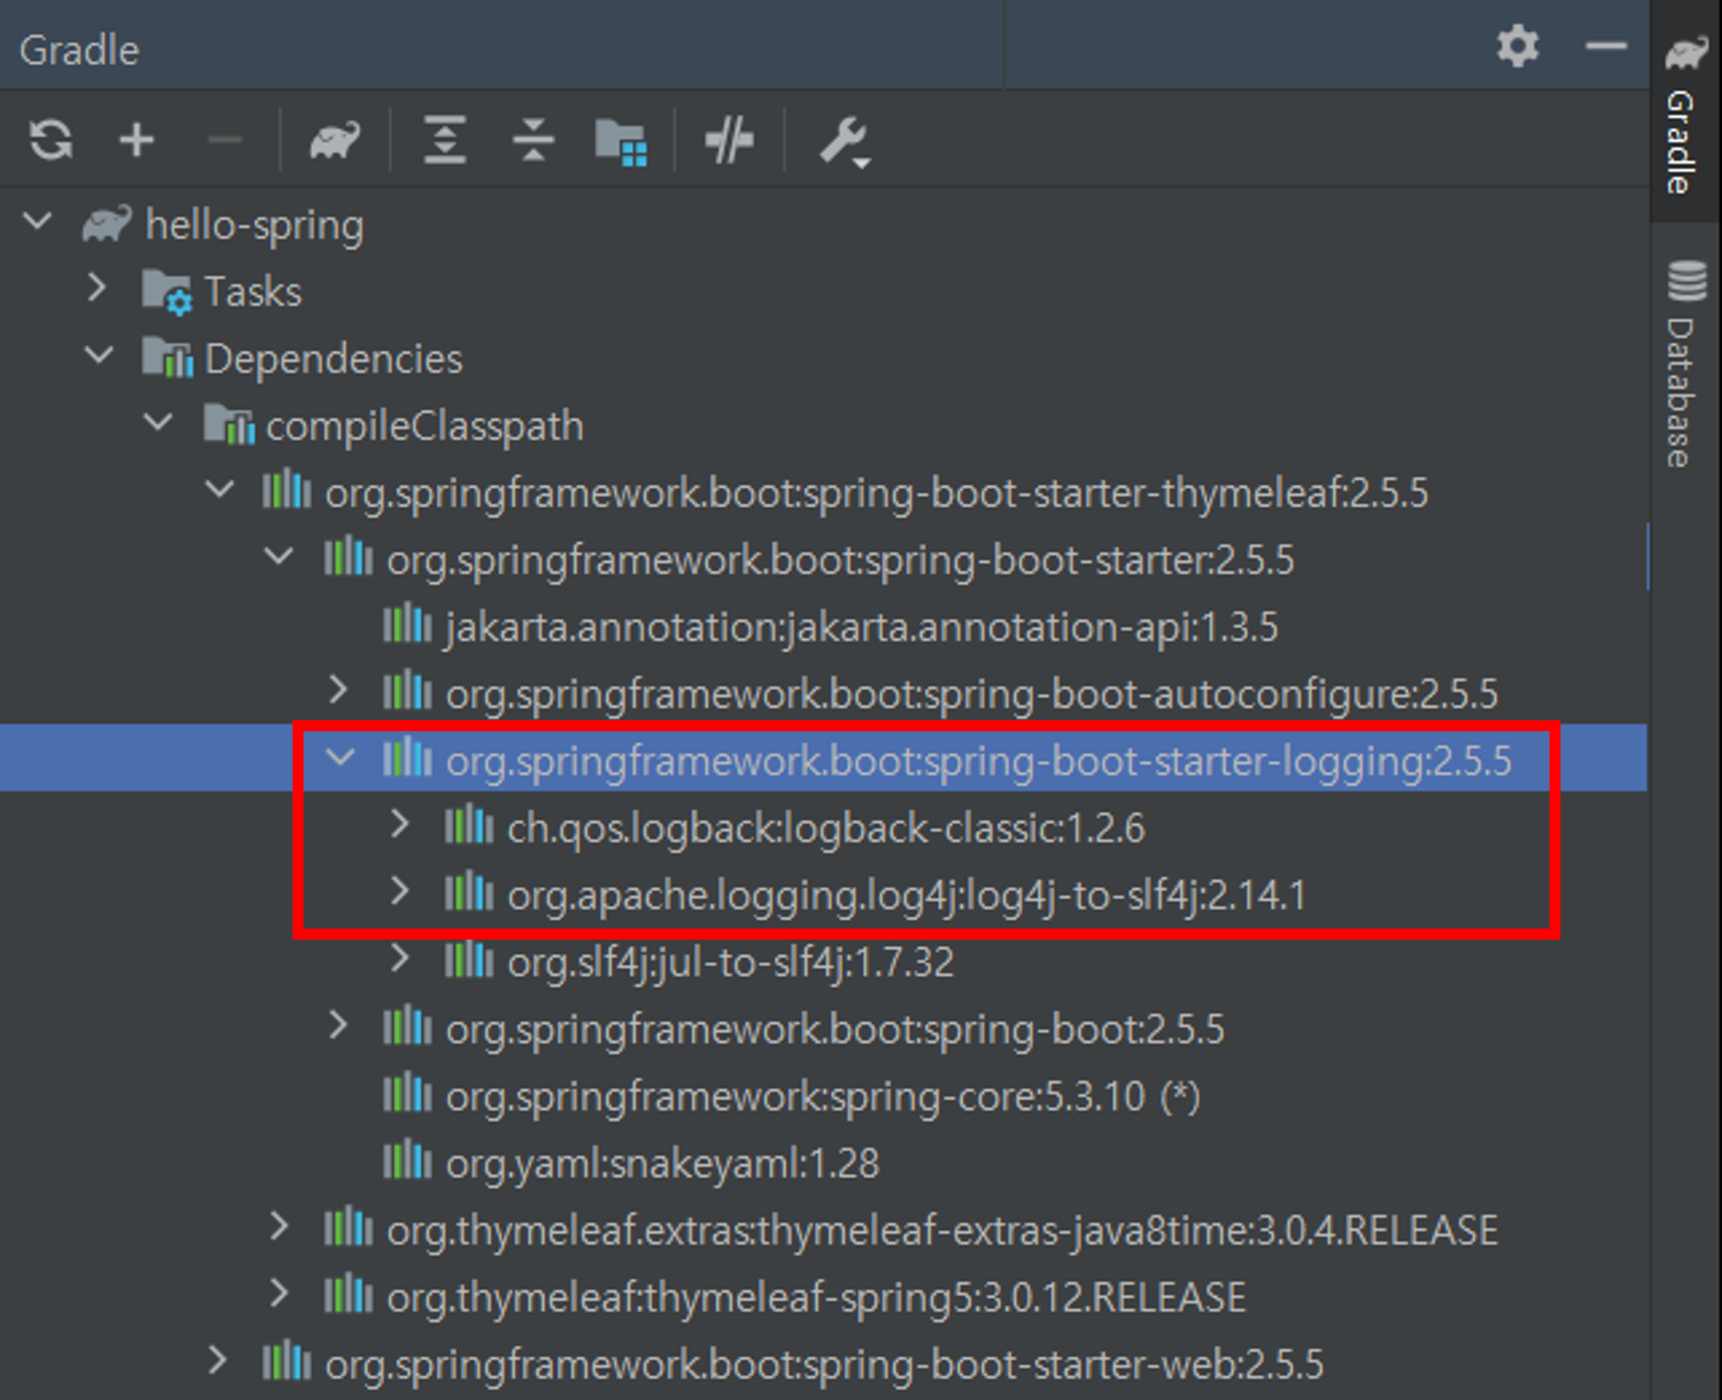Hide the Gradle panel with the minimize dash
This screenshot has height=1400, width=1722.
[1605, 46]
